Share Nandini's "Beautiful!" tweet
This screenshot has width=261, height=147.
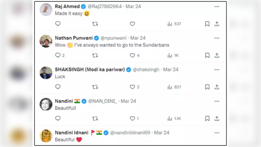tap(217, 119)
